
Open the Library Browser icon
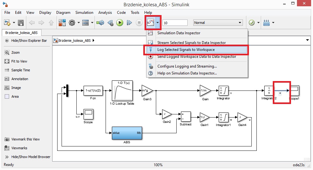coord(62,23)
